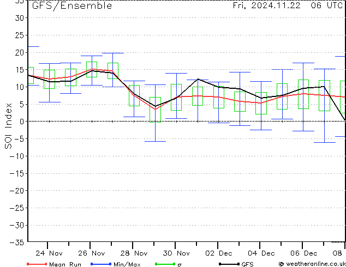Click the 'Min/Max' legend label
This screenshot has height=267, width=346.
pyautogui.click(x=127, y=264)
